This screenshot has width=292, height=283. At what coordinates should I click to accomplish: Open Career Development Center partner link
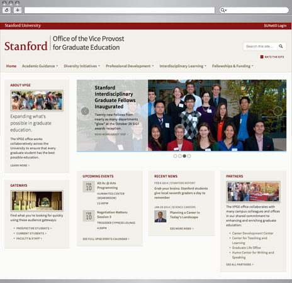[x=252, y=233]
